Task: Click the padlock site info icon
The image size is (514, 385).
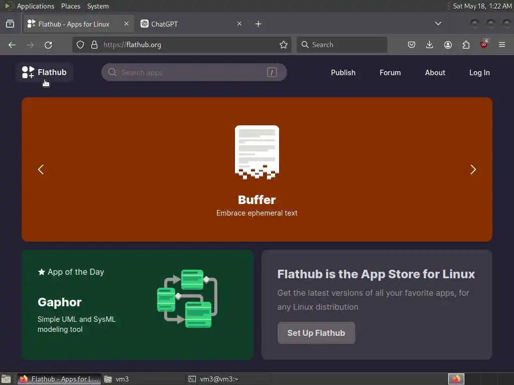Action: (x=94, y=45)
